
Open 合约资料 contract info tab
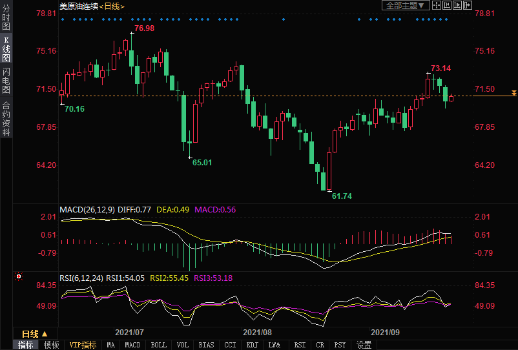click(6, 119)
